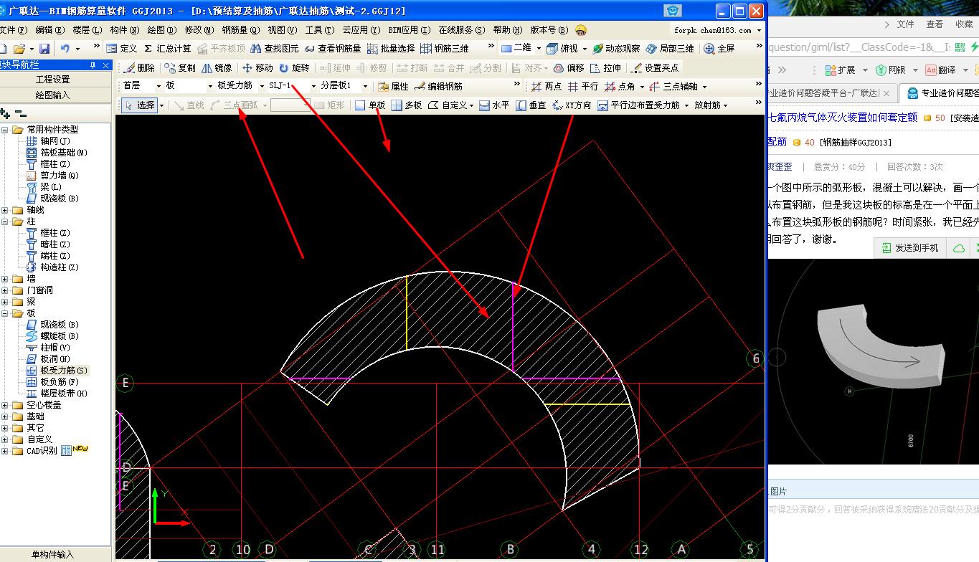Toggle 平行边布置受力筋 mode
979x562 pixels.
(638, 105)
